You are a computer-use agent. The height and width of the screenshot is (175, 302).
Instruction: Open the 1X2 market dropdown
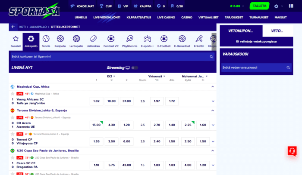point(111,77)
